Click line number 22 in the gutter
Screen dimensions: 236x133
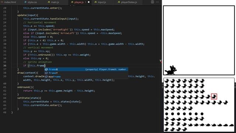5,15
